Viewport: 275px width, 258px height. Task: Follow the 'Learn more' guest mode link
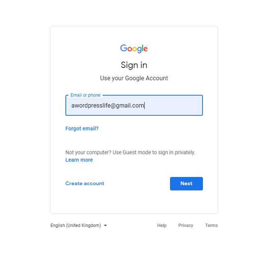(x=79, y=160)
